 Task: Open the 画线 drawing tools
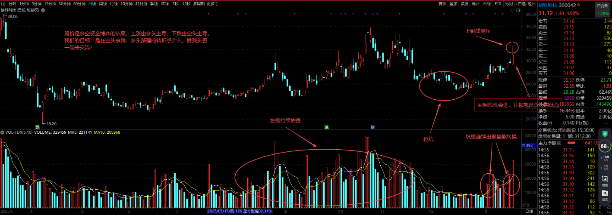click(x=487, y=3)
